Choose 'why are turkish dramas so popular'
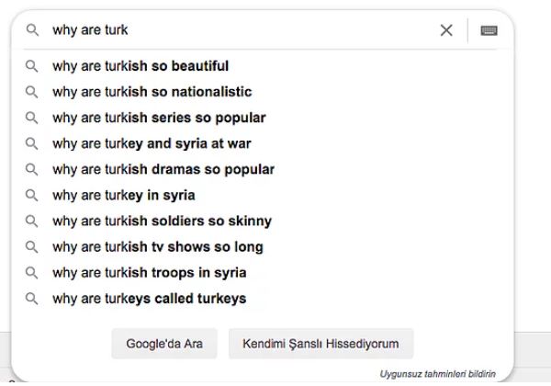The image size is (551, 386). click(x=163, y=169)
